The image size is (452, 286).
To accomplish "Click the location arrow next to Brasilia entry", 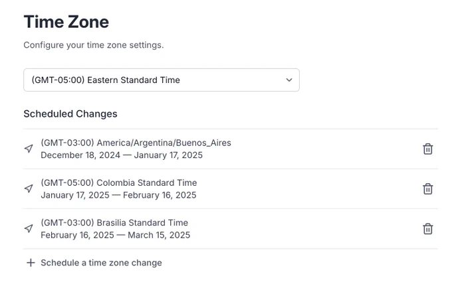I will (29, 229).
